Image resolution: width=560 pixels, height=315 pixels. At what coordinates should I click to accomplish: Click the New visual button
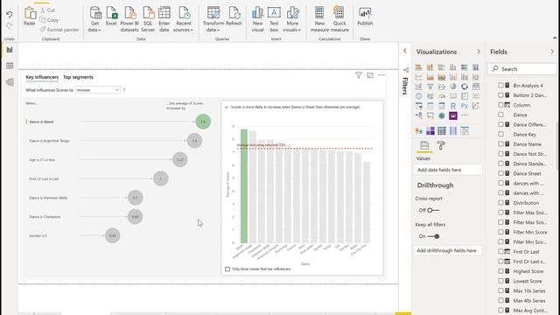click(257, 19)
